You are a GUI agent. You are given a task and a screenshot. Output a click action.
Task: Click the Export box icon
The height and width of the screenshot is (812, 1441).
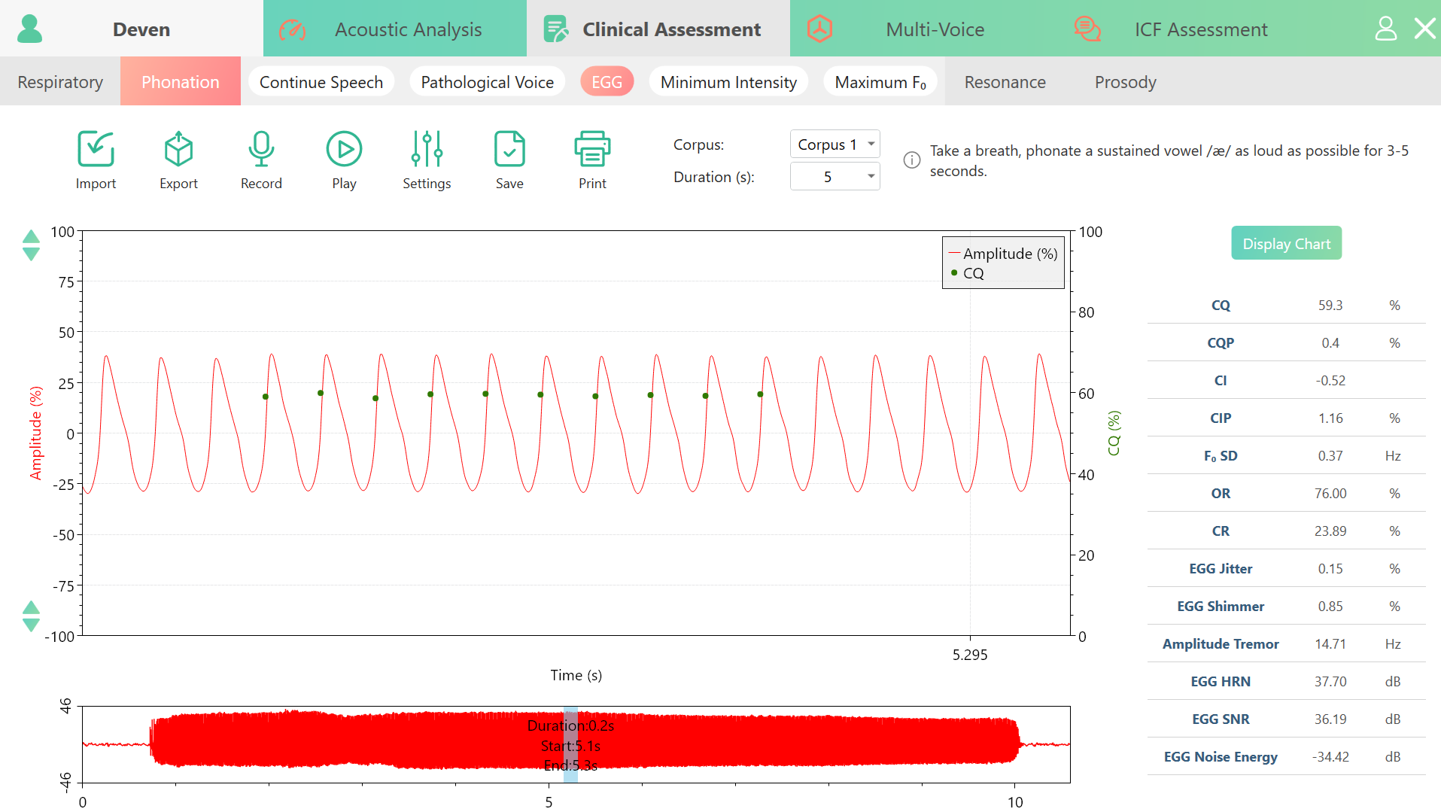pos(178,148)
